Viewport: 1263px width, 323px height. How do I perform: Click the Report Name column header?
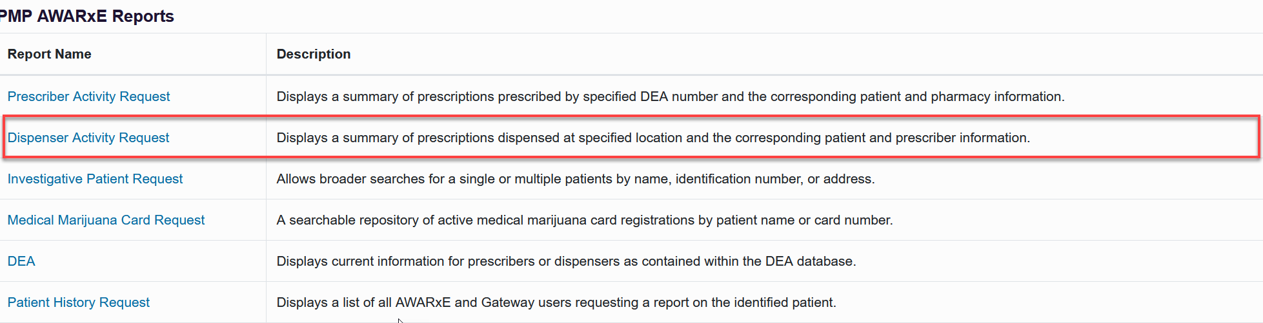coord(49,54)
